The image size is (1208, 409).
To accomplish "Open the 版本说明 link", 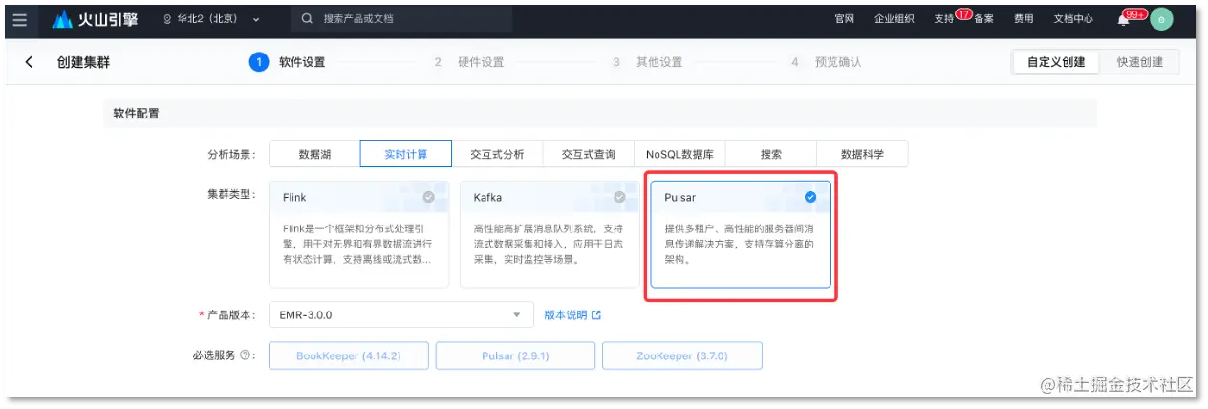I will [x=572, y=314].
